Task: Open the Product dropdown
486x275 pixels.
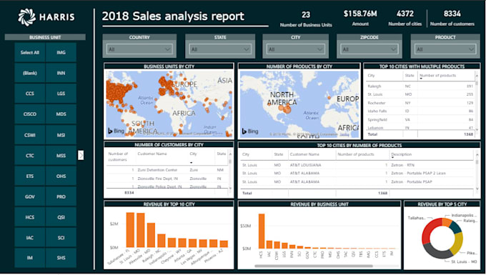Action: [x=445, y=49]
